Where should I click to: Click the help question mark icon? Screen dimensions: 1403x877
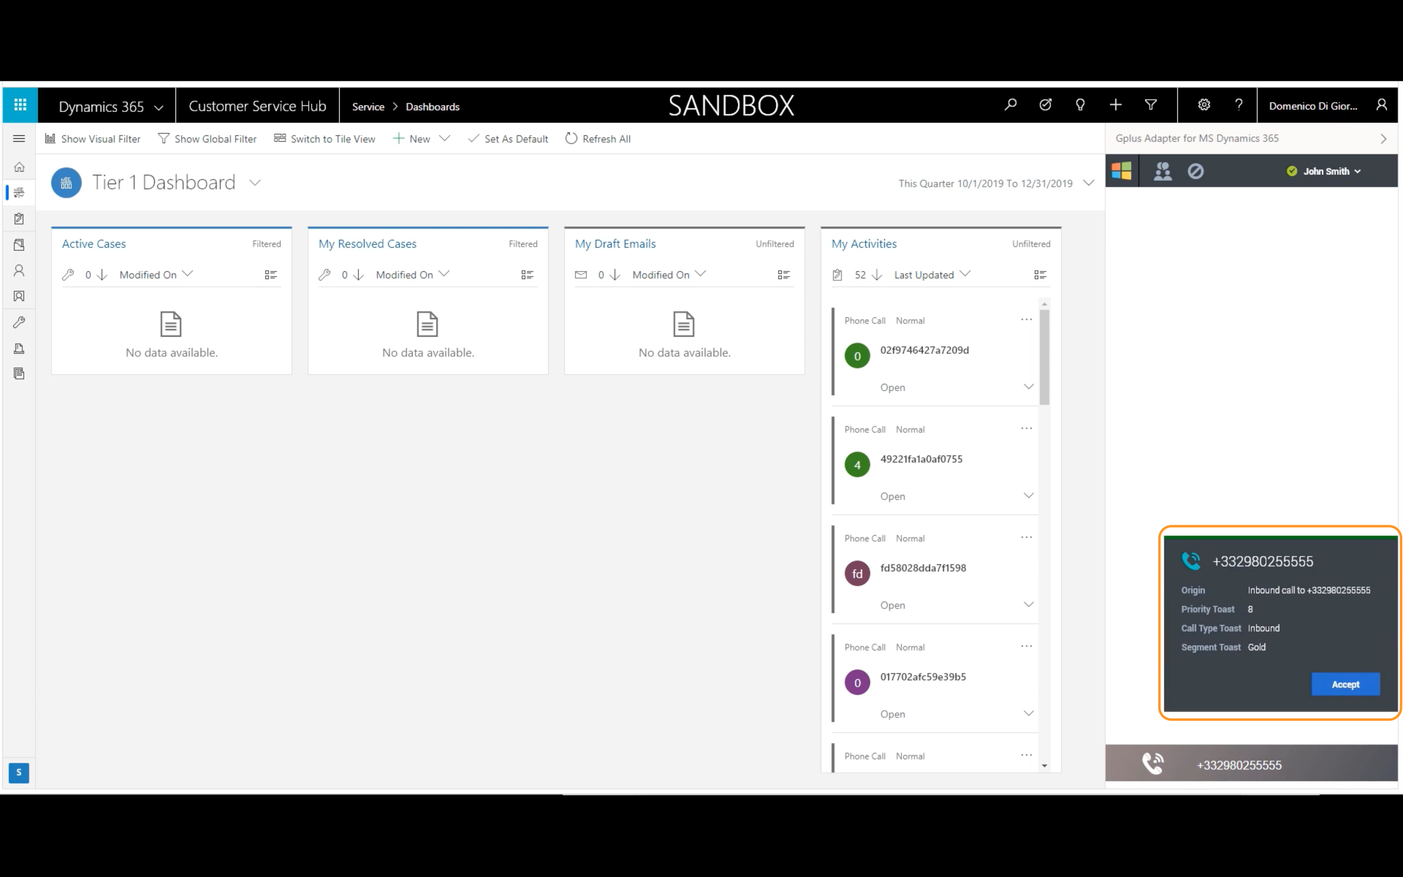click(1239, 105)
